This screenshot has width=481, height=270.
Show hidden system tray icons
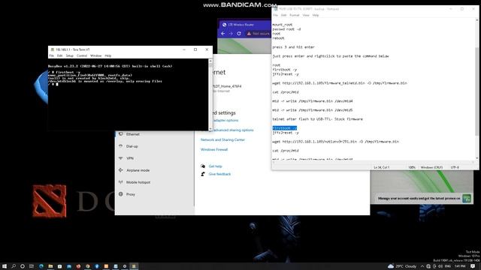(422, 266)
